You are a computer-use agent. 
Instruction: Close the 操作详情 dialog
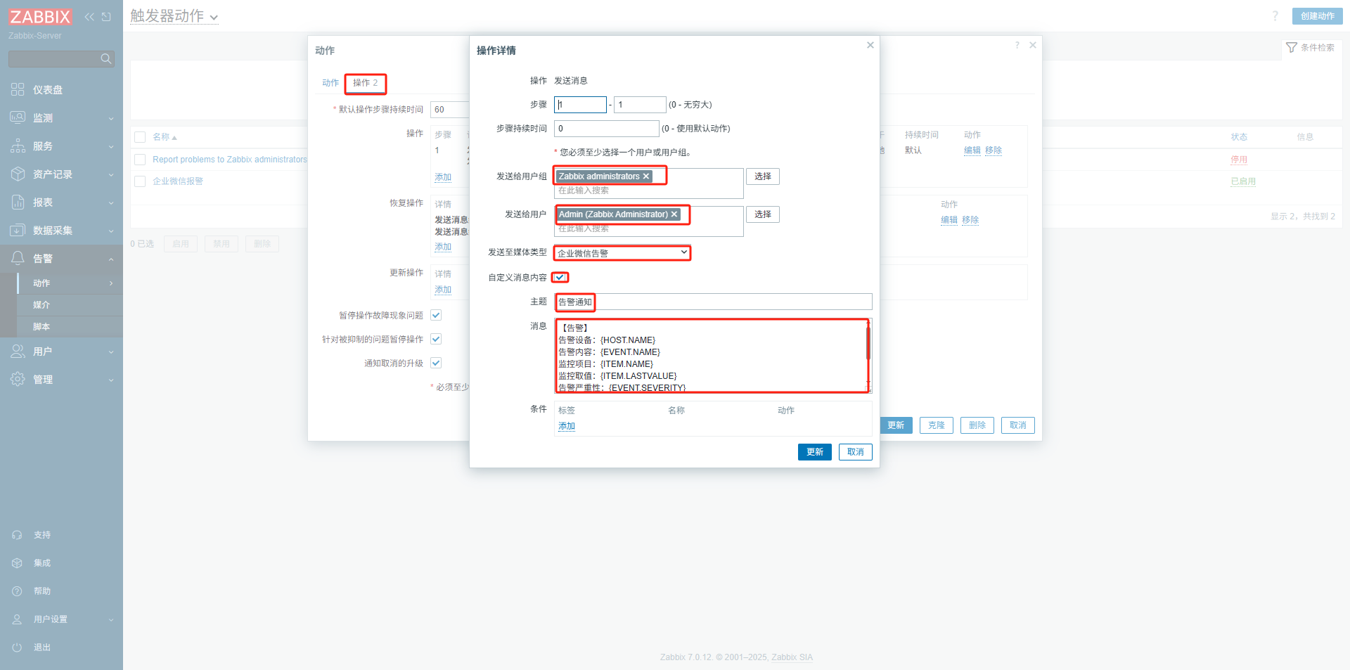[870, 45]
